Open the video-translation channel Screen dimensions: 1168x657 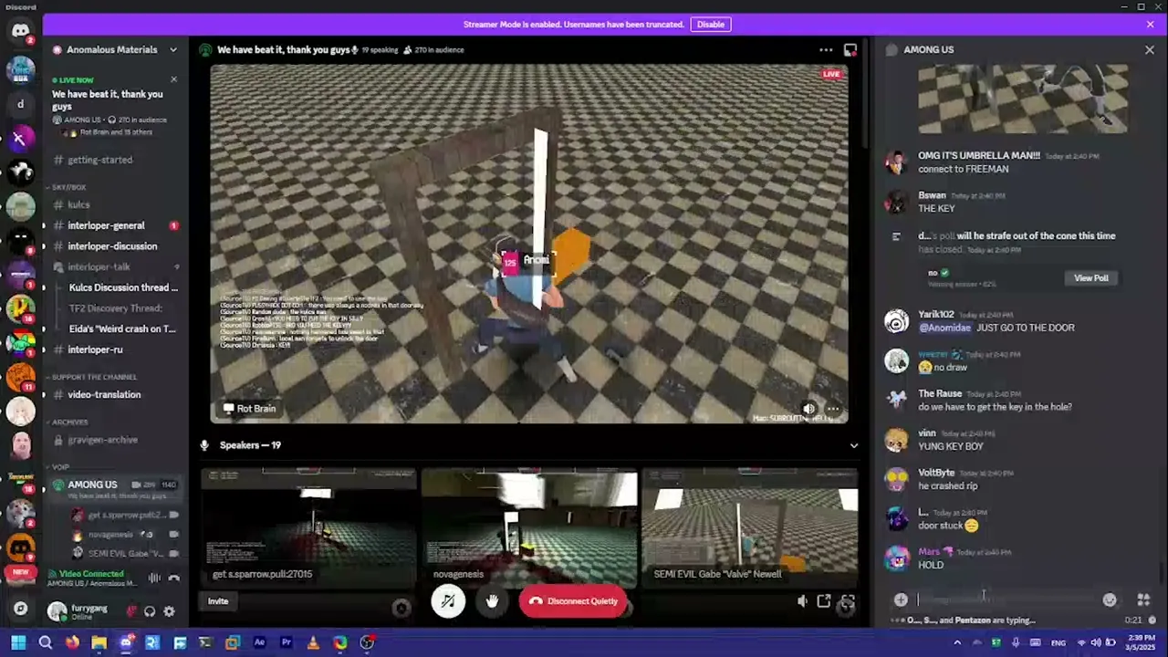[104, 394]
